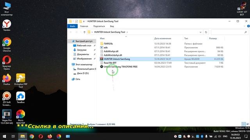Click the volume icon in system tray
The width and height of the screenshot is (250, 140).
220,136
